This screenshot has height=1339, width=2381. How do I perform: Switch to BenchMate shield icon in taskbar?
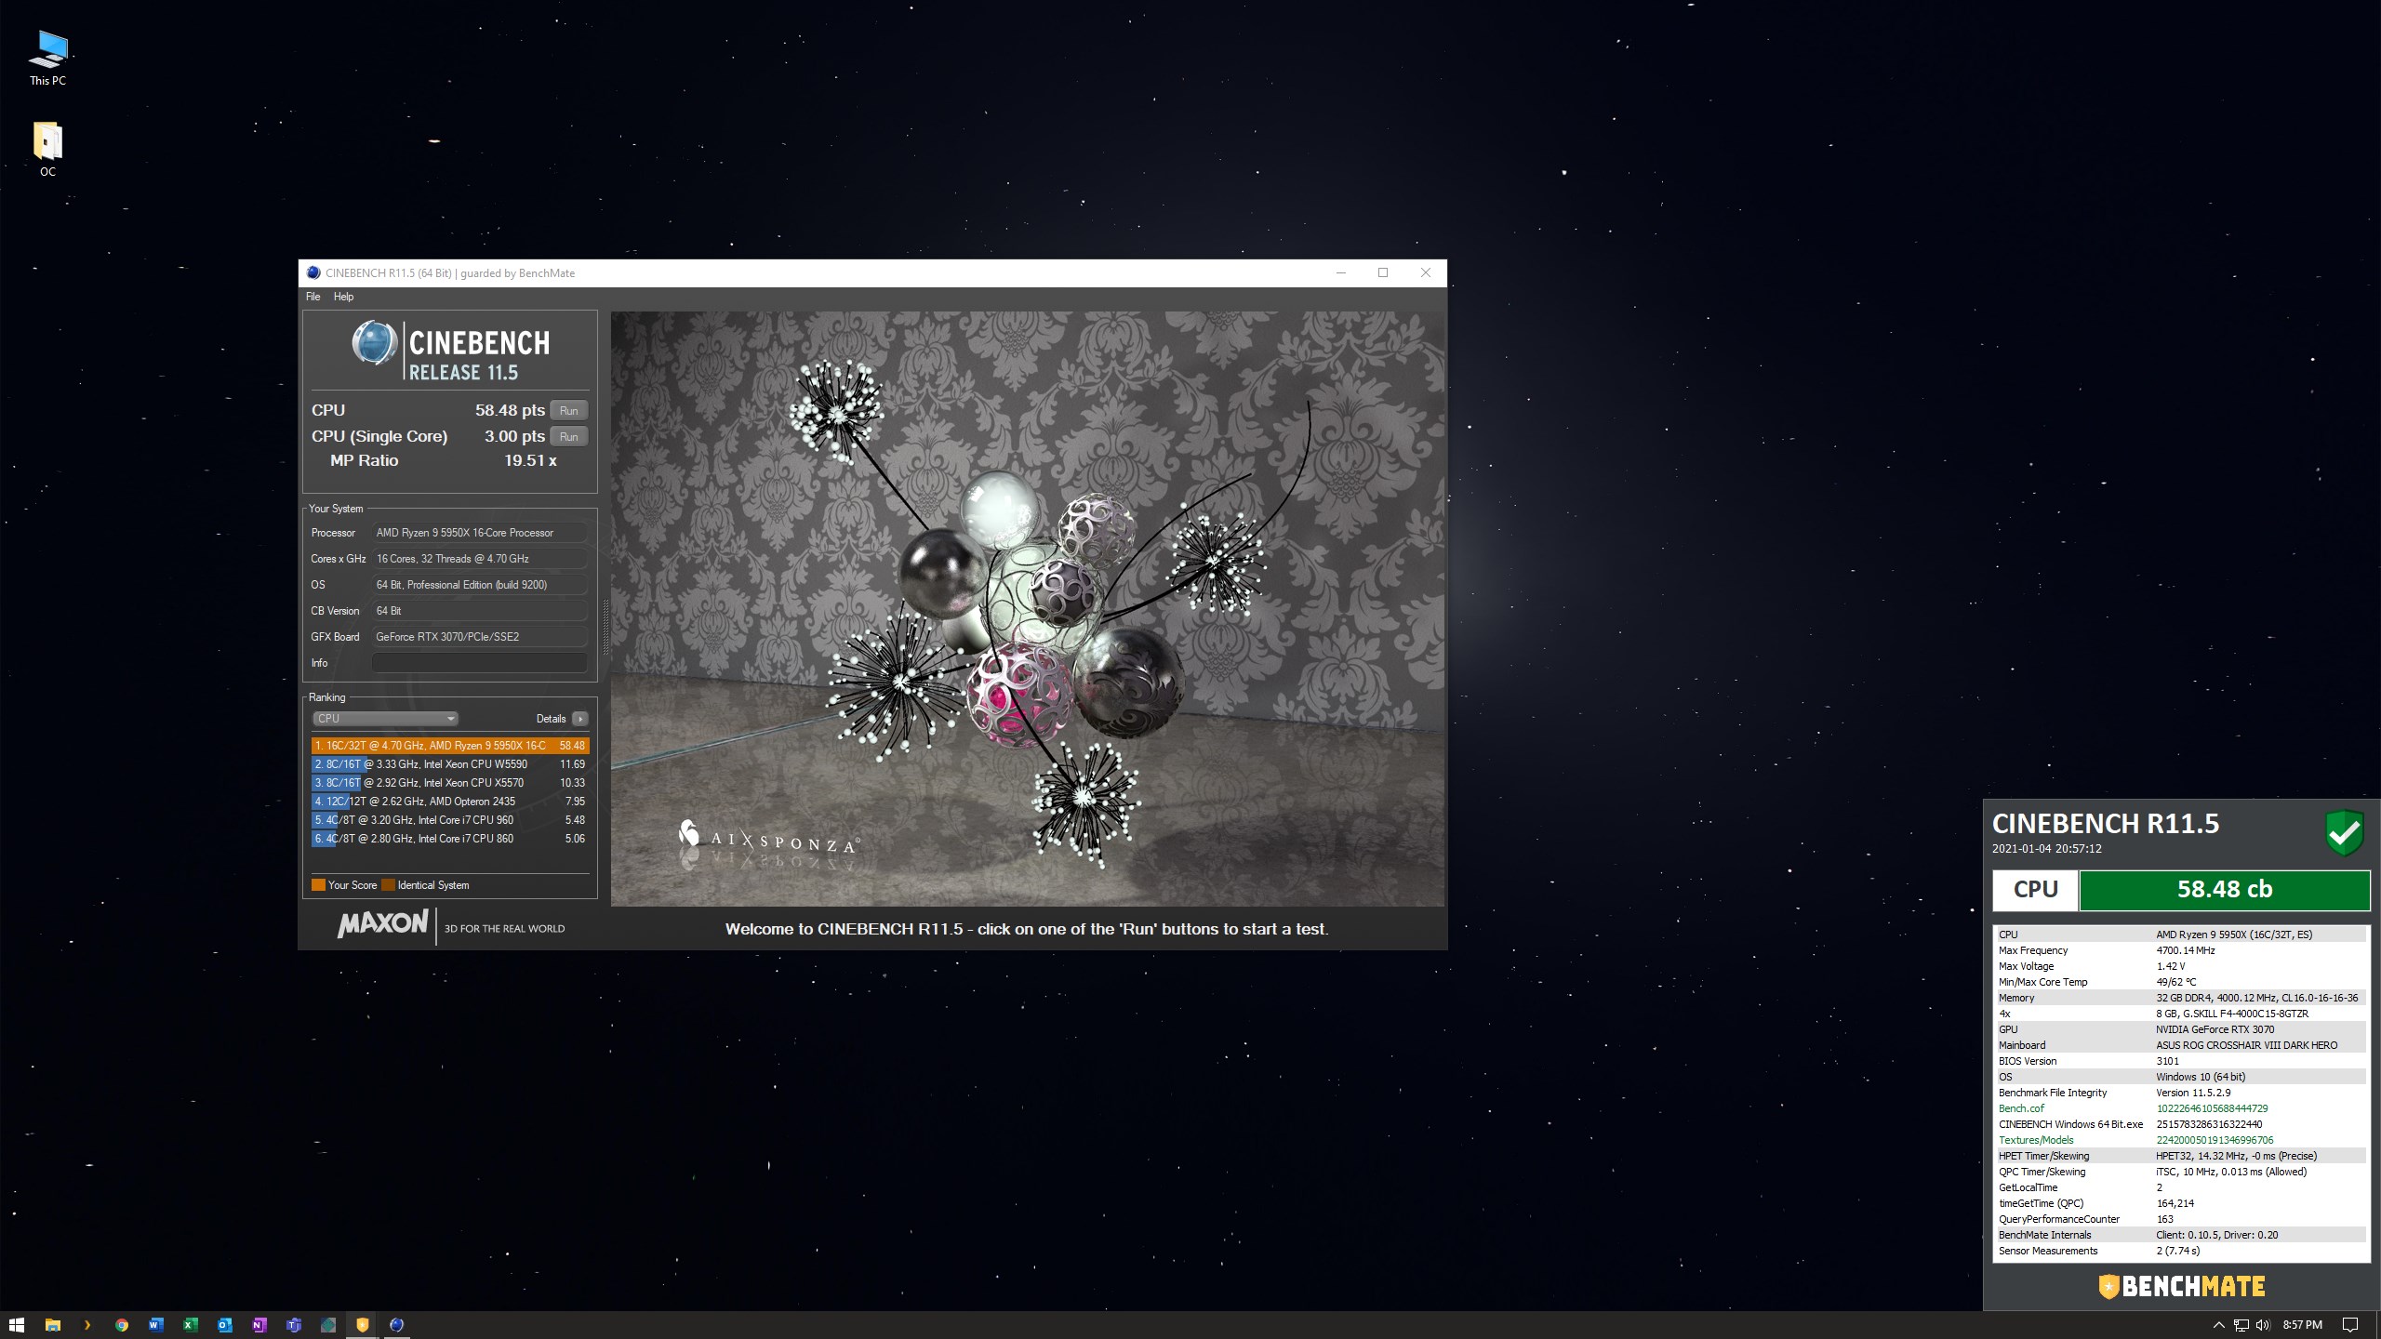point(363,1325)
